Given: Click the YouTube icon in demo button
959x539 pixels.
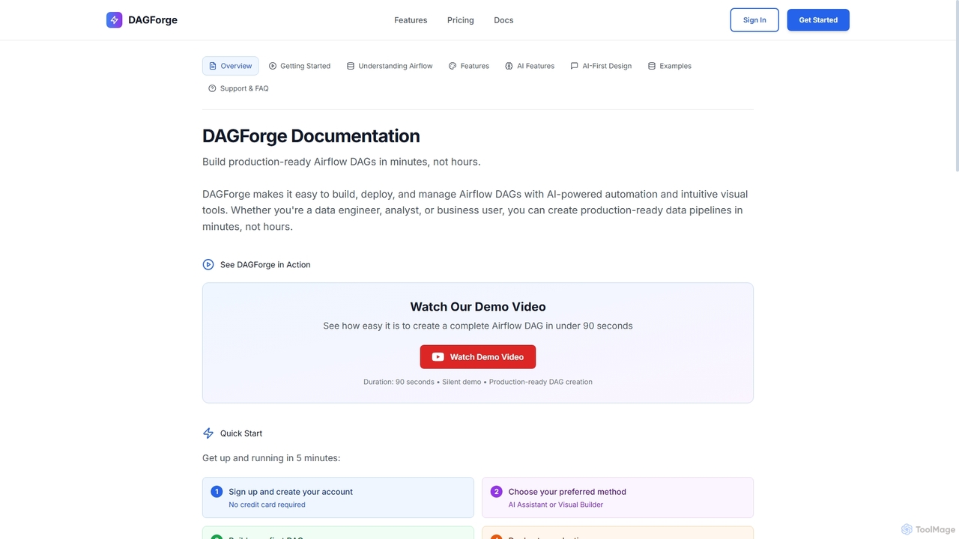Looking at the screenshot, I should pos(438,357).
